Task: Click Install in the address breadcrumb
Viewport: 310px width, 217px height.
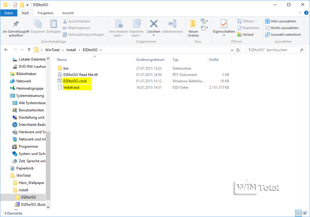Action: pos(71,50)
